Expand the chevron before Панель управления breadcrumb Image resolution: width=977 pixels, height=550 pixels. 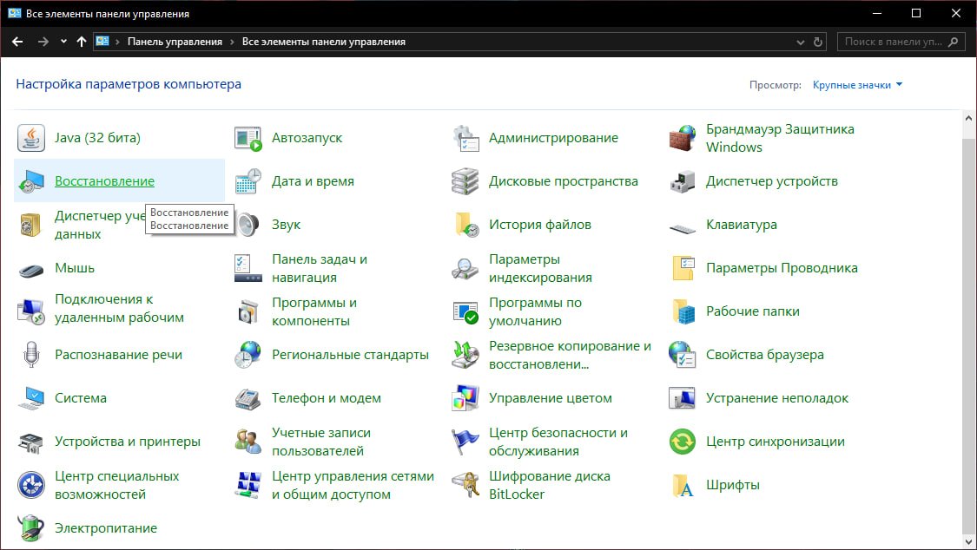click(x=118, y=42)
